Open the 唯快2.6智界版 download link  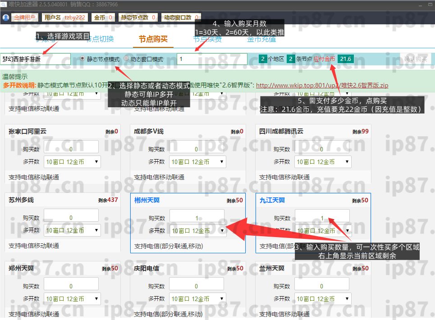[x=322, y=85]
